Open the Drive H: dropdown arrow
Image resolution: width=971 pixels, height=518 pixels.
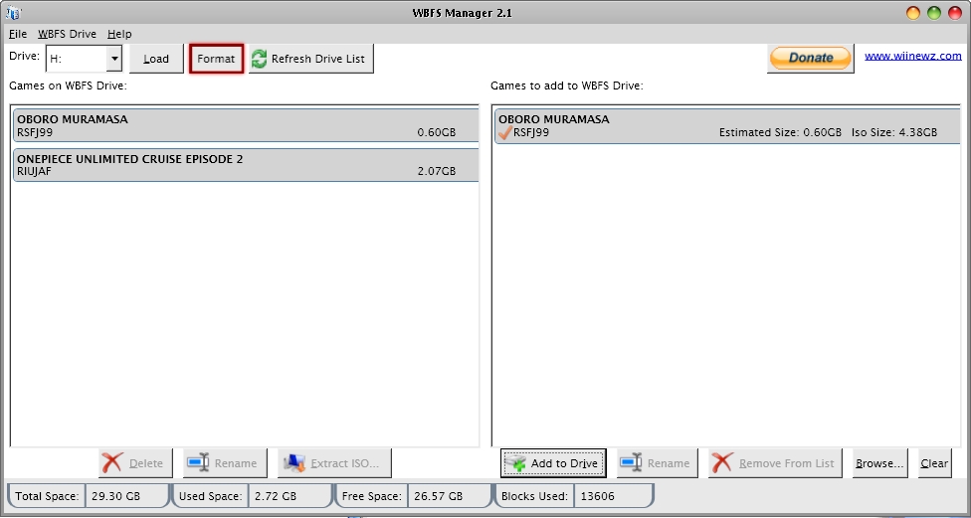(114, 59)
